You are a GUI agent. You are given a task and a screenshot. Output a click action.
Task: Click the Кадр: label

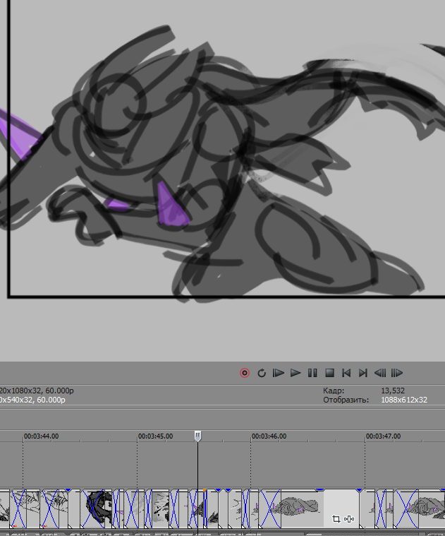coord(334,391)
